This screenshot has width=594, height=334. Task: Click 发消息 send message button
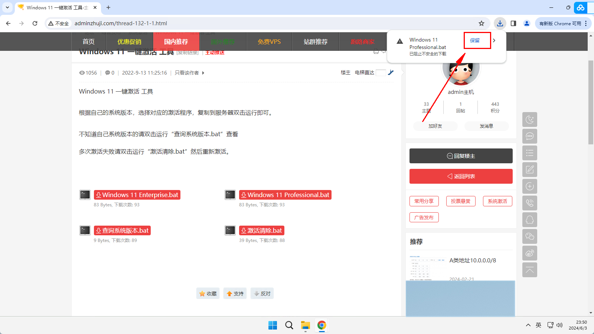pos(486,126)
